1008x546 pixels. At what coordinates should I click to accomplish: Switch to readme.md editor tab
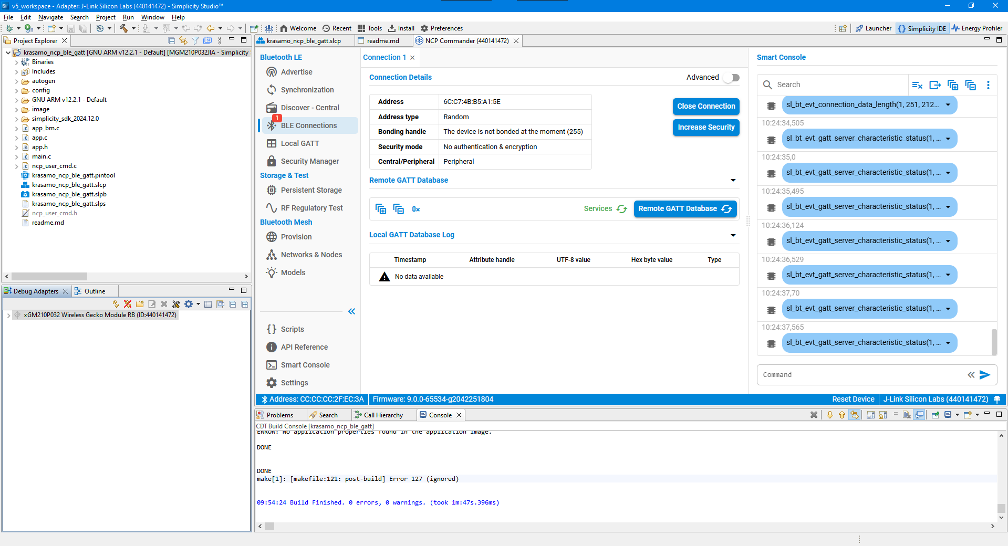tap(382, 40)
